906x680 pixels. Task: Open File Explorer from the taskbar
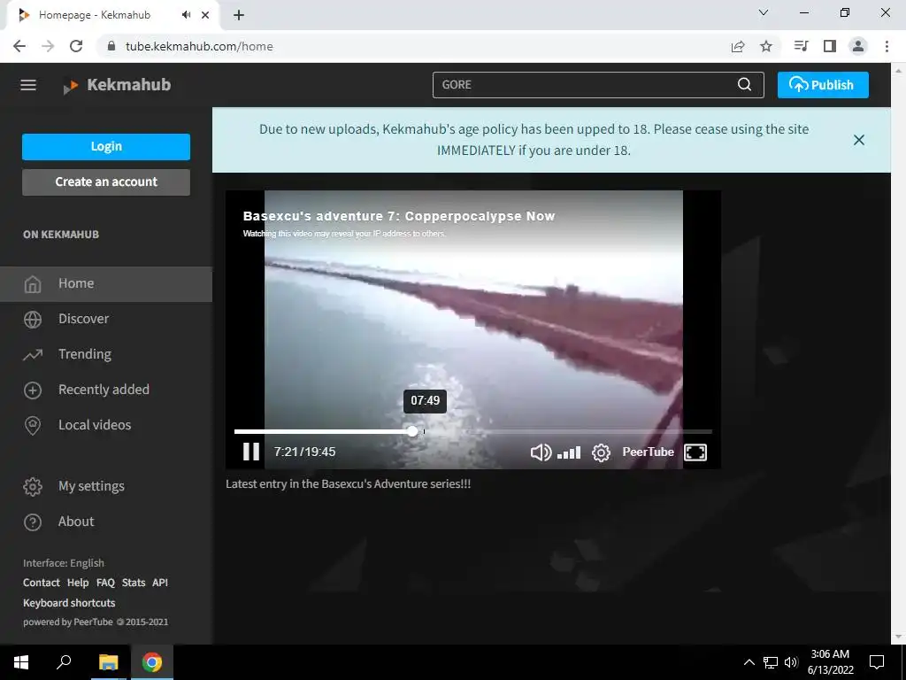pos(108,662)
